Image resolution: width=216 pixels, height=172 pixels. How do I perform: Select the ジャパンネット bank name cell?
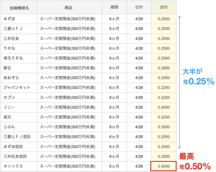coord(19,88)
